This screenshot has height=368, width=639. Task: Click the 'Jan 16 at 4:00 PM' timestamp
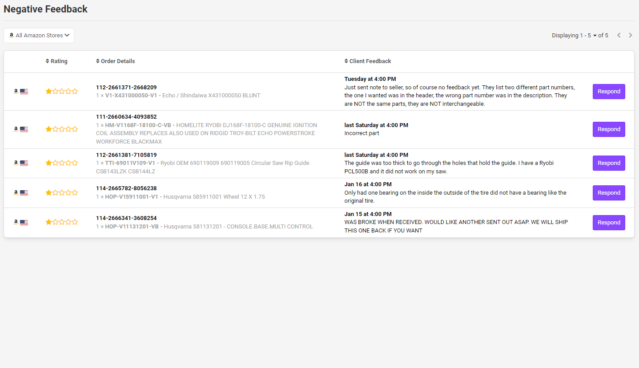[368, 184]
